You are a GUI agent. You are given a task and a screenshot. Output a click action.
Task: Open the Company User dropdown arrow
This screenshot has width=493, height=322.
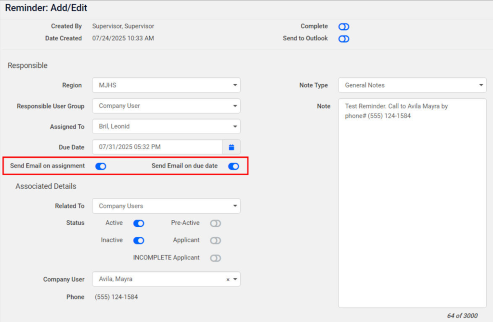tap(235, 280)
